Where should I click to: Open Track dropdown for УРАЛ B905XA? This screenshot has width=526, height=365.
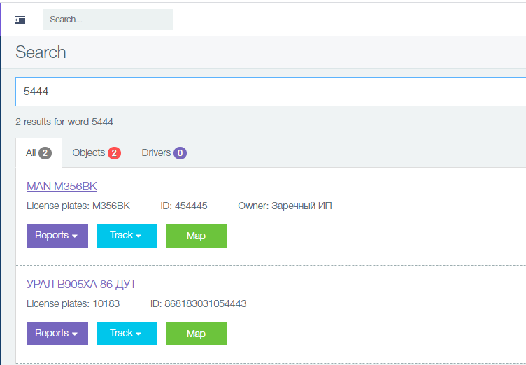[x=127, y=334]
